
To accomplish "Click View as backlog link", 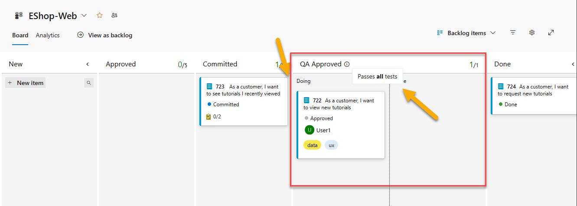I will click(x=105, y=36).
